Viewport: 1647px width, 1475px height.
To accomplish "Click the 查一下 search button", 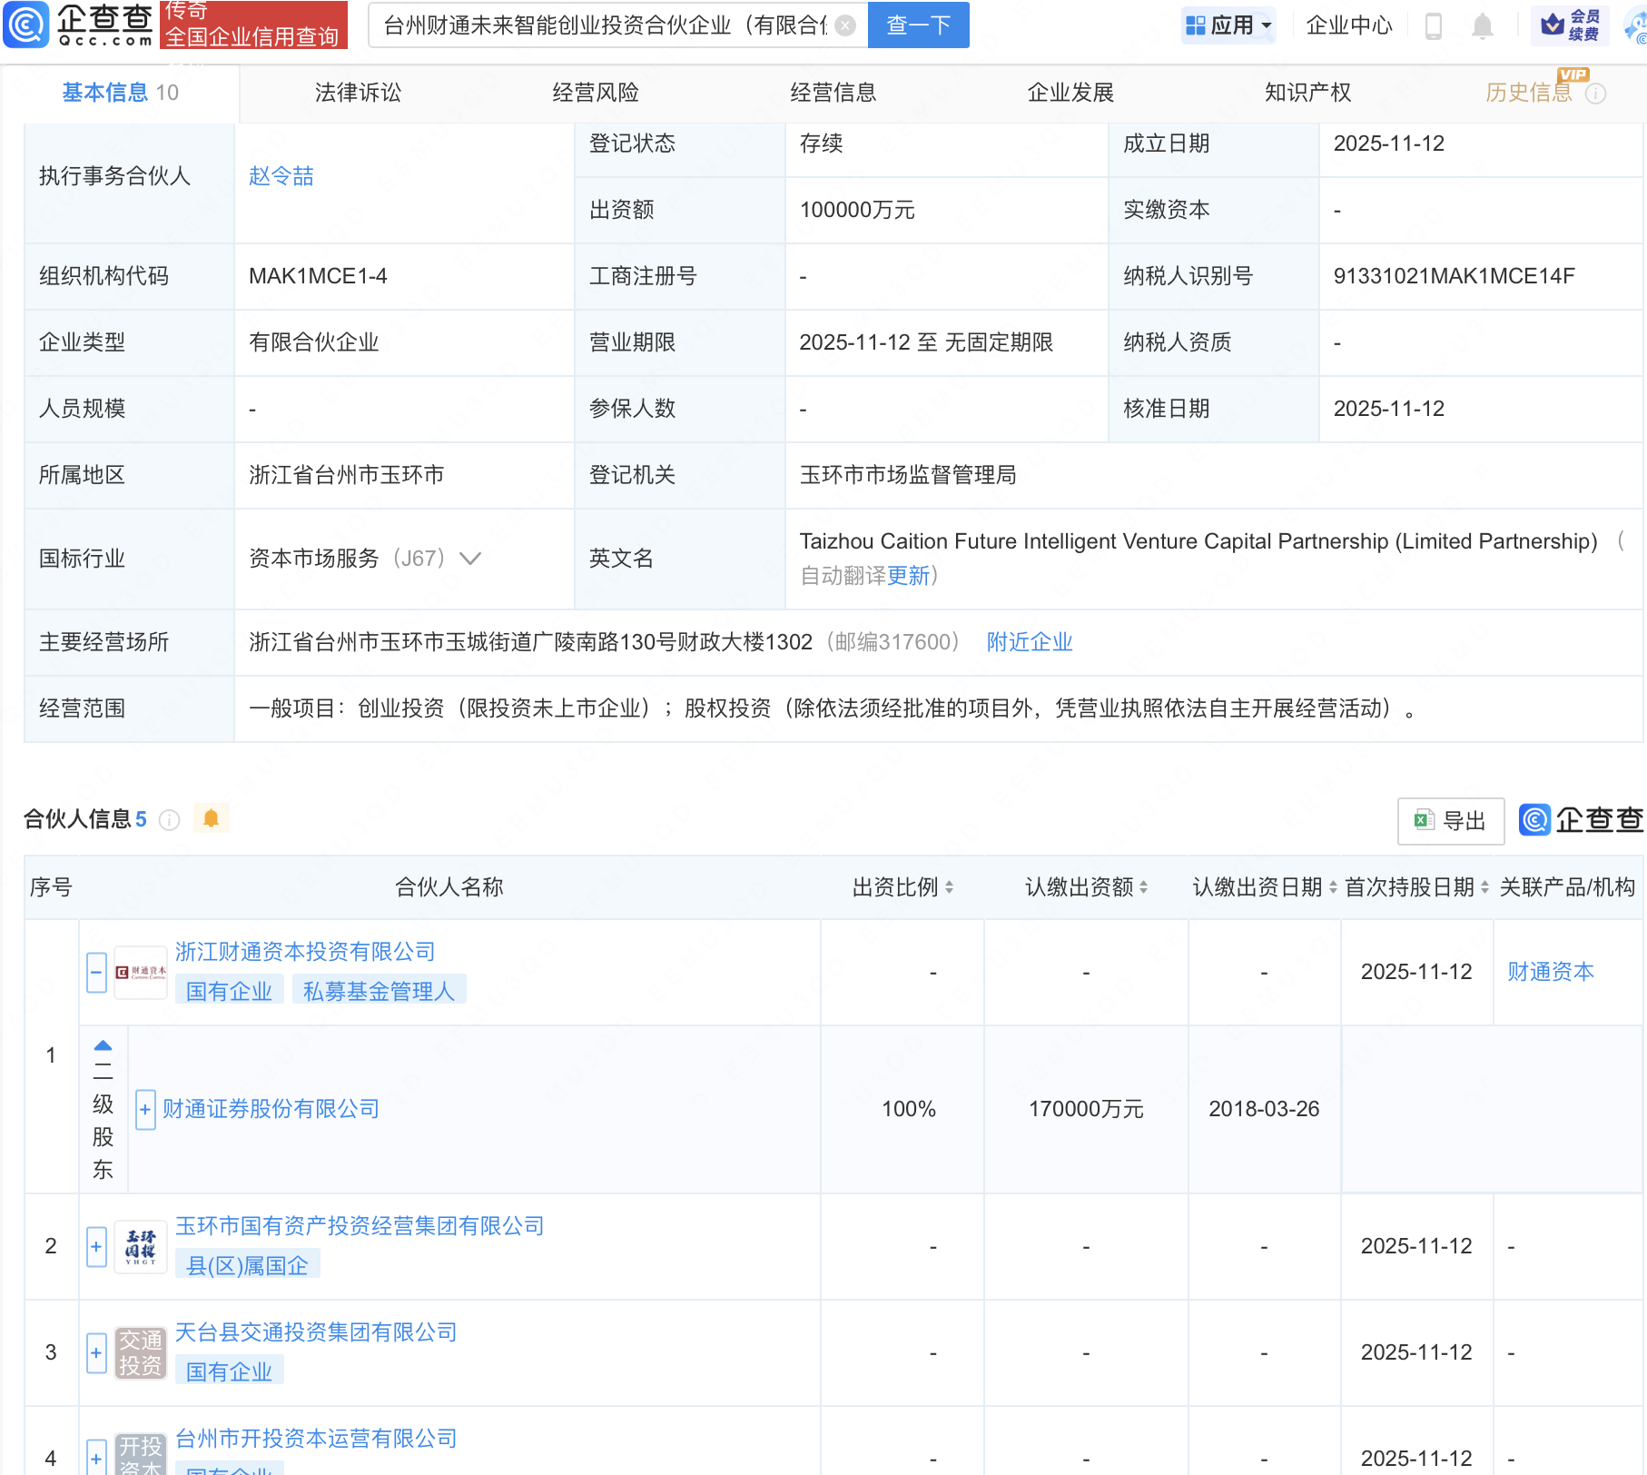I will [x=918, y=25].
